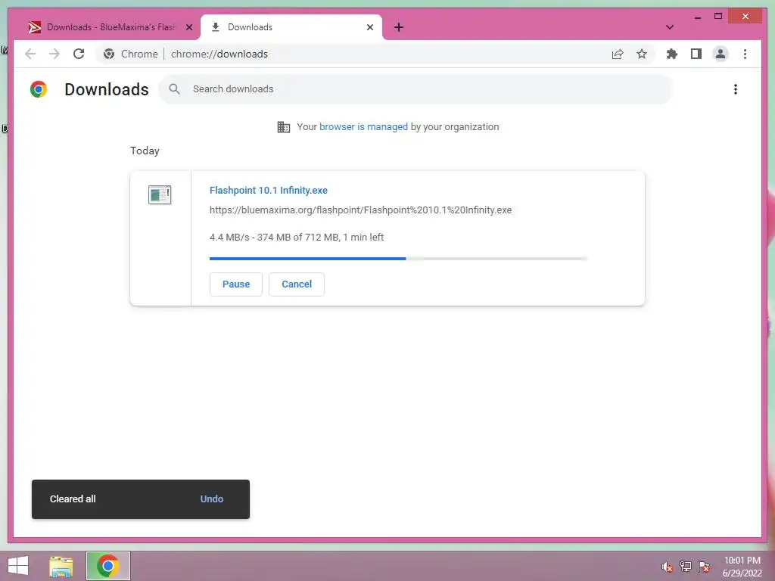Screen dimensions: 775x581
Task: Bookmark this tab with the star icon
Action: click(x=642, y=54)
